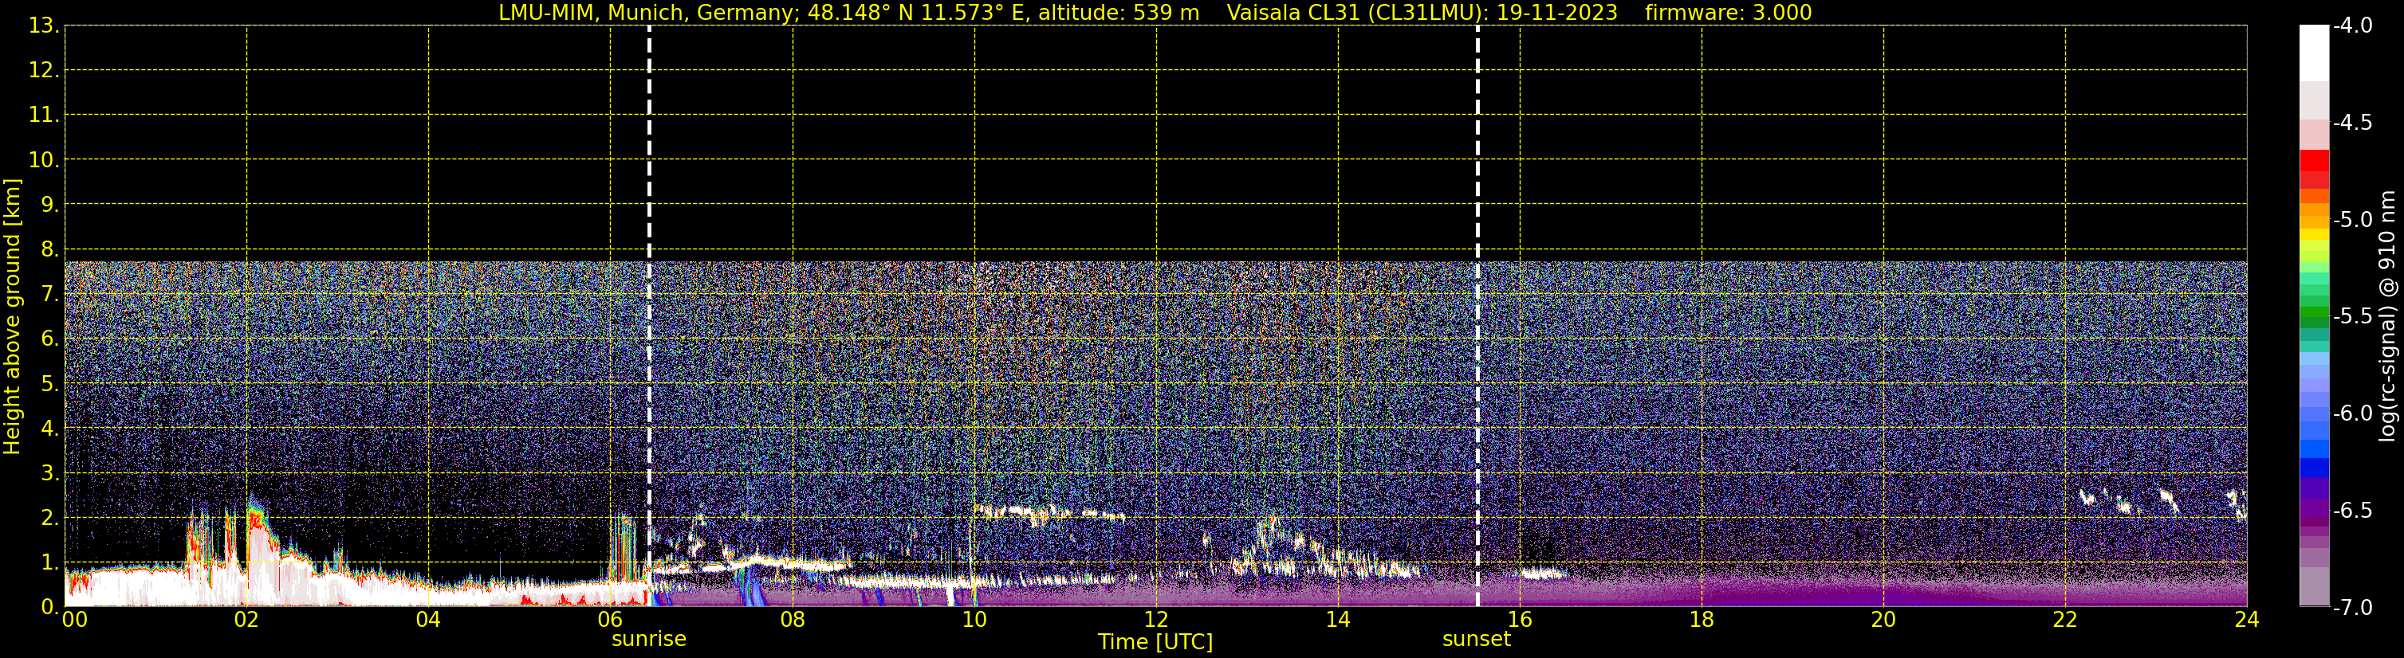
Task: Click the '6.' height axis tick label
Action: click(49, 339)
